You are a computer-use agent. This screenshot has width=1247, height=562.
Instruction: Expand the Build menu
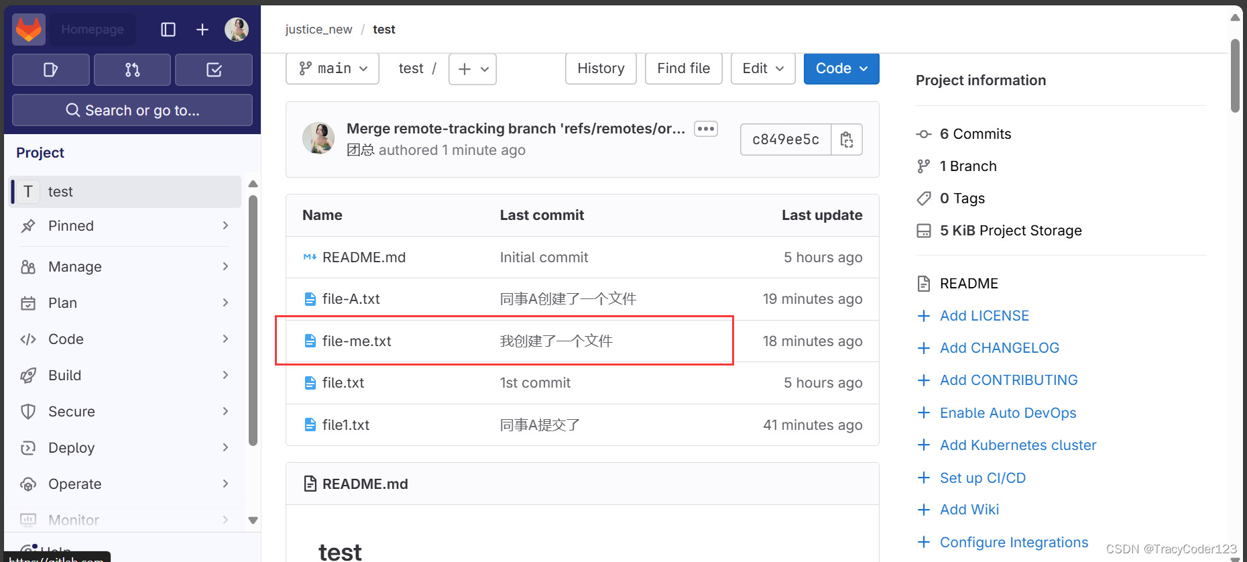[126, 376]
